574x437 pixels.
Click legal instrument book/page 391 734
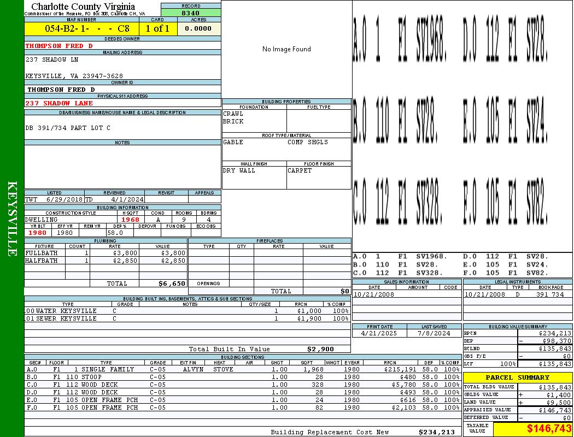[x=550, y=294]
